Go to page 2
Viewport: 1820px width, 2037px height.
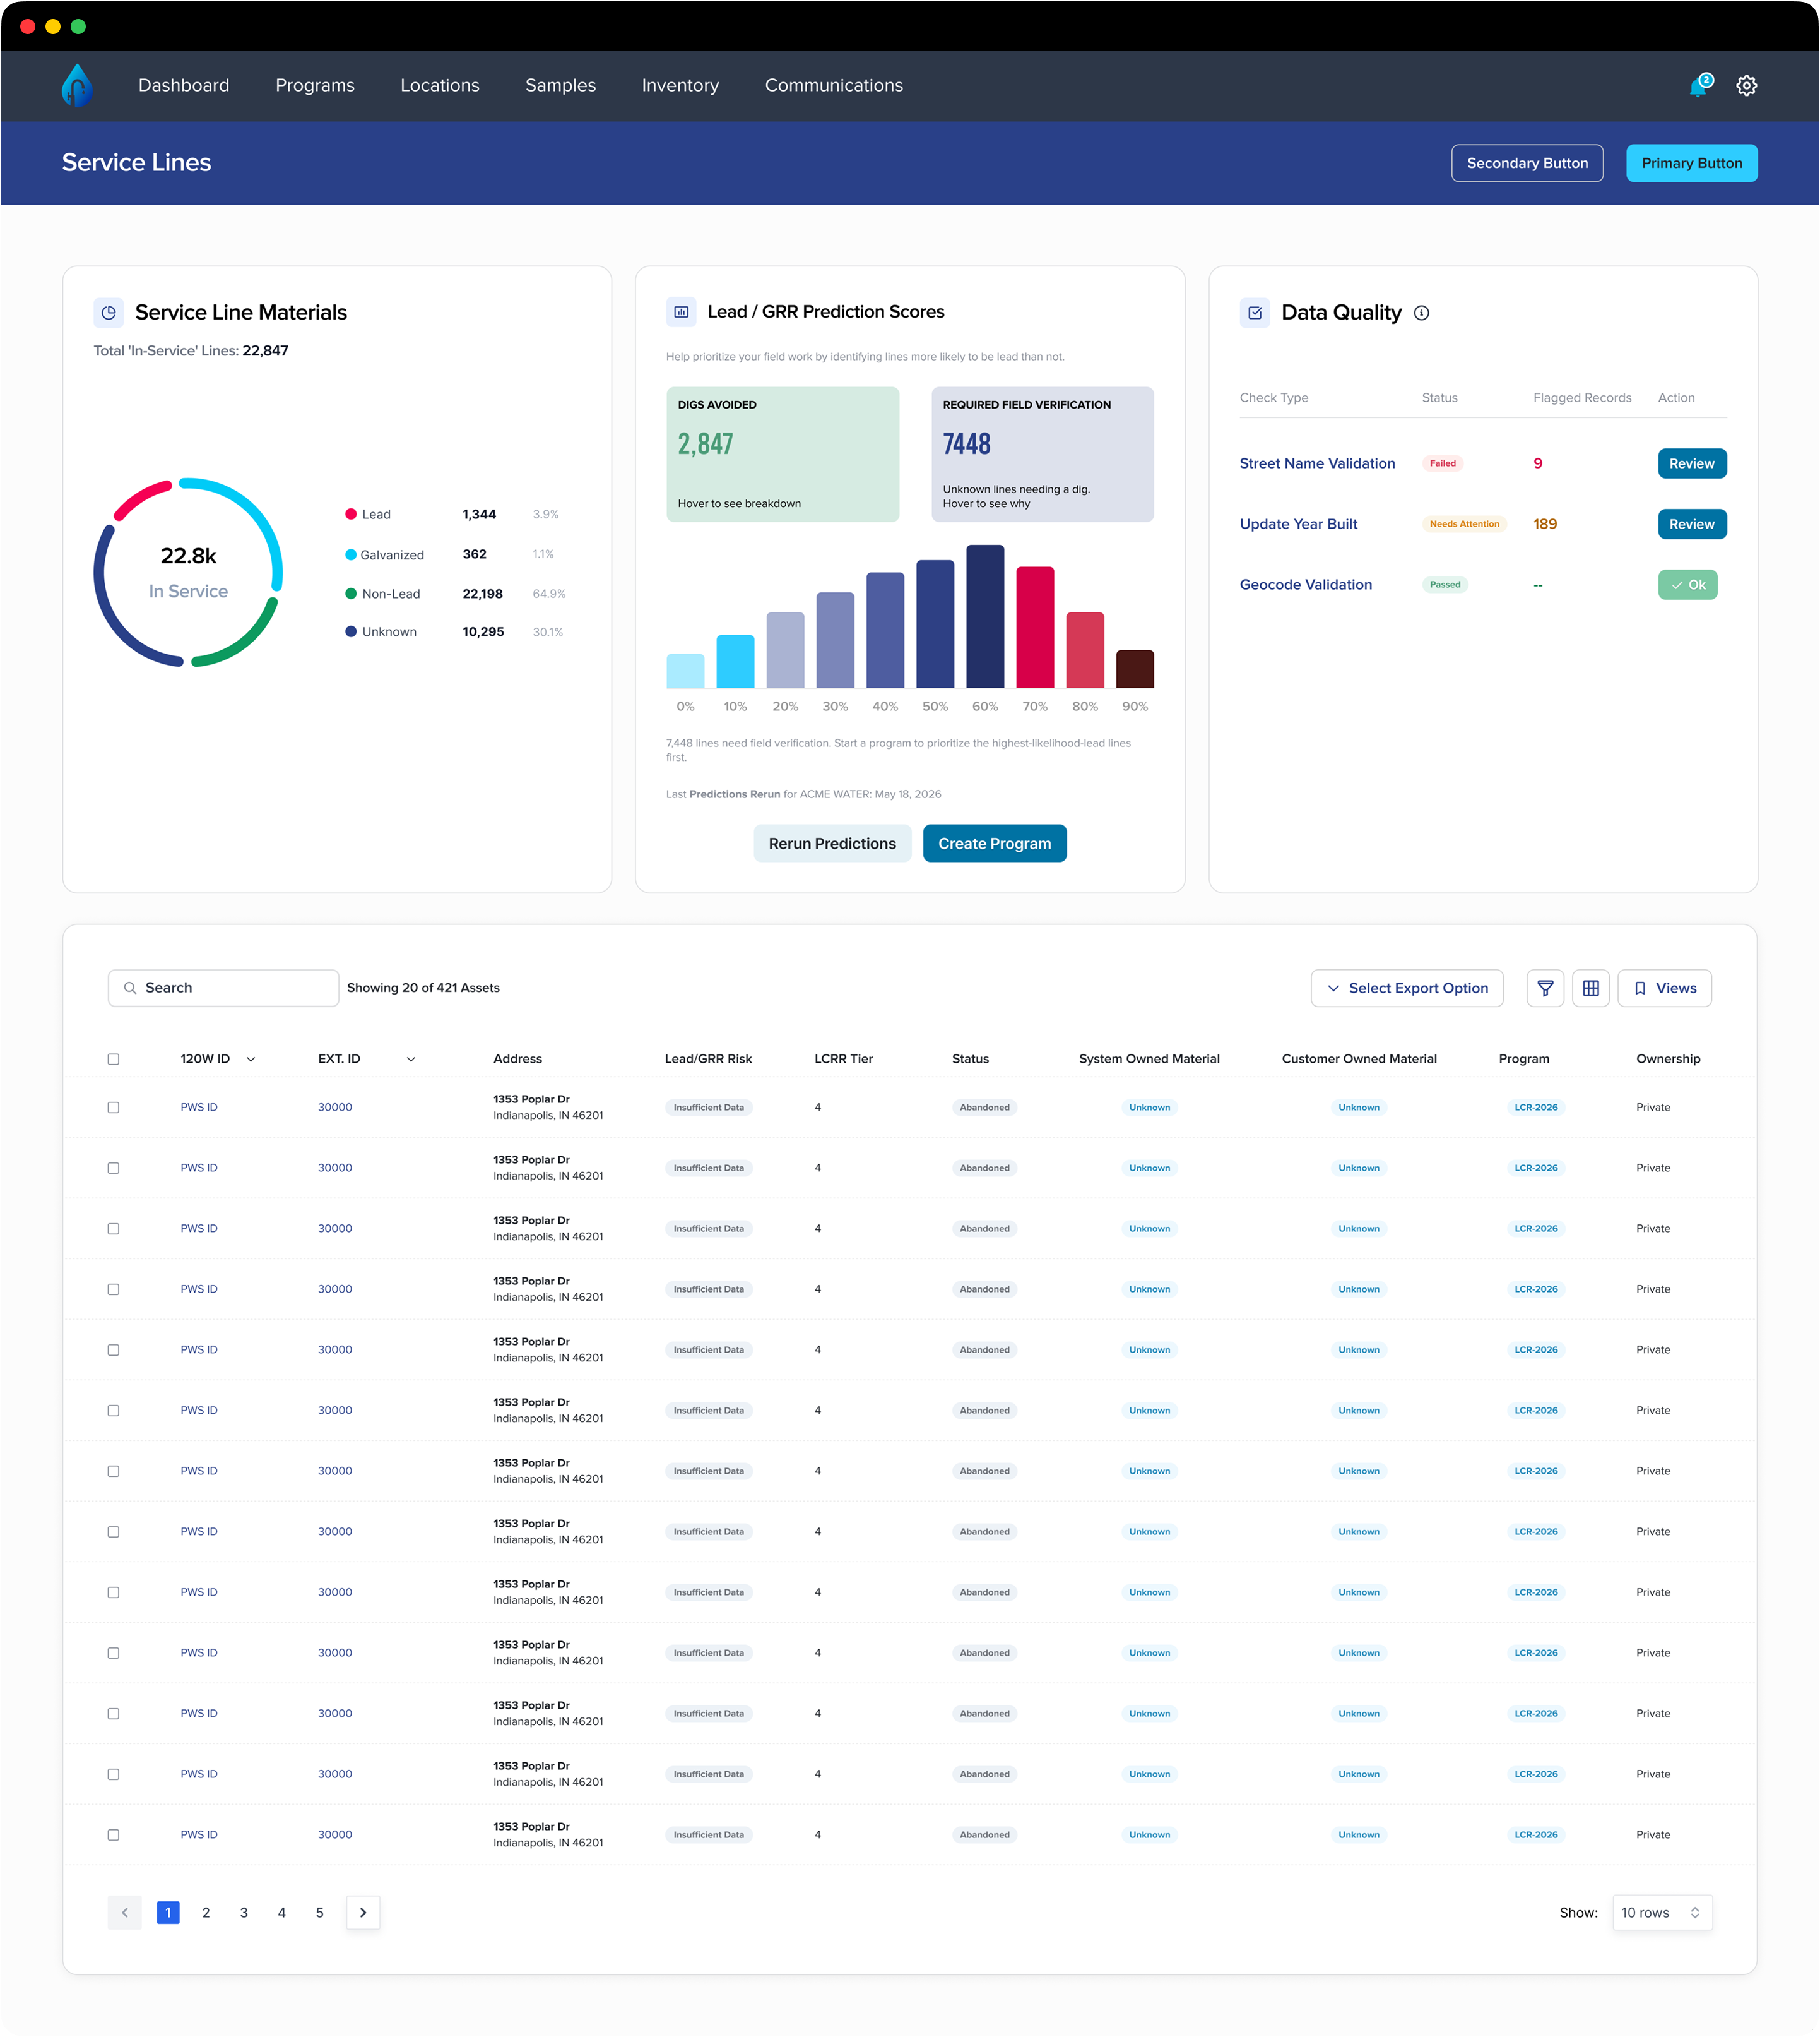pos(206,1913)
